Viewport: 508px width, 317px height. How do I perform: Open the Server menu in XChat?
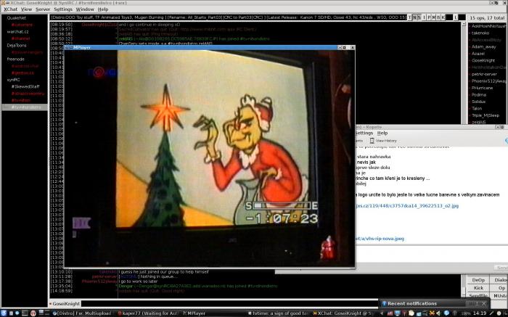click(43, 9)
